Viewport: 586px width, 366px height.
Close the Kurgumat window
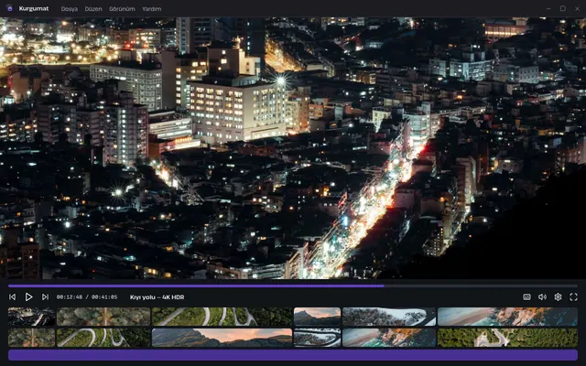(577, 8)
